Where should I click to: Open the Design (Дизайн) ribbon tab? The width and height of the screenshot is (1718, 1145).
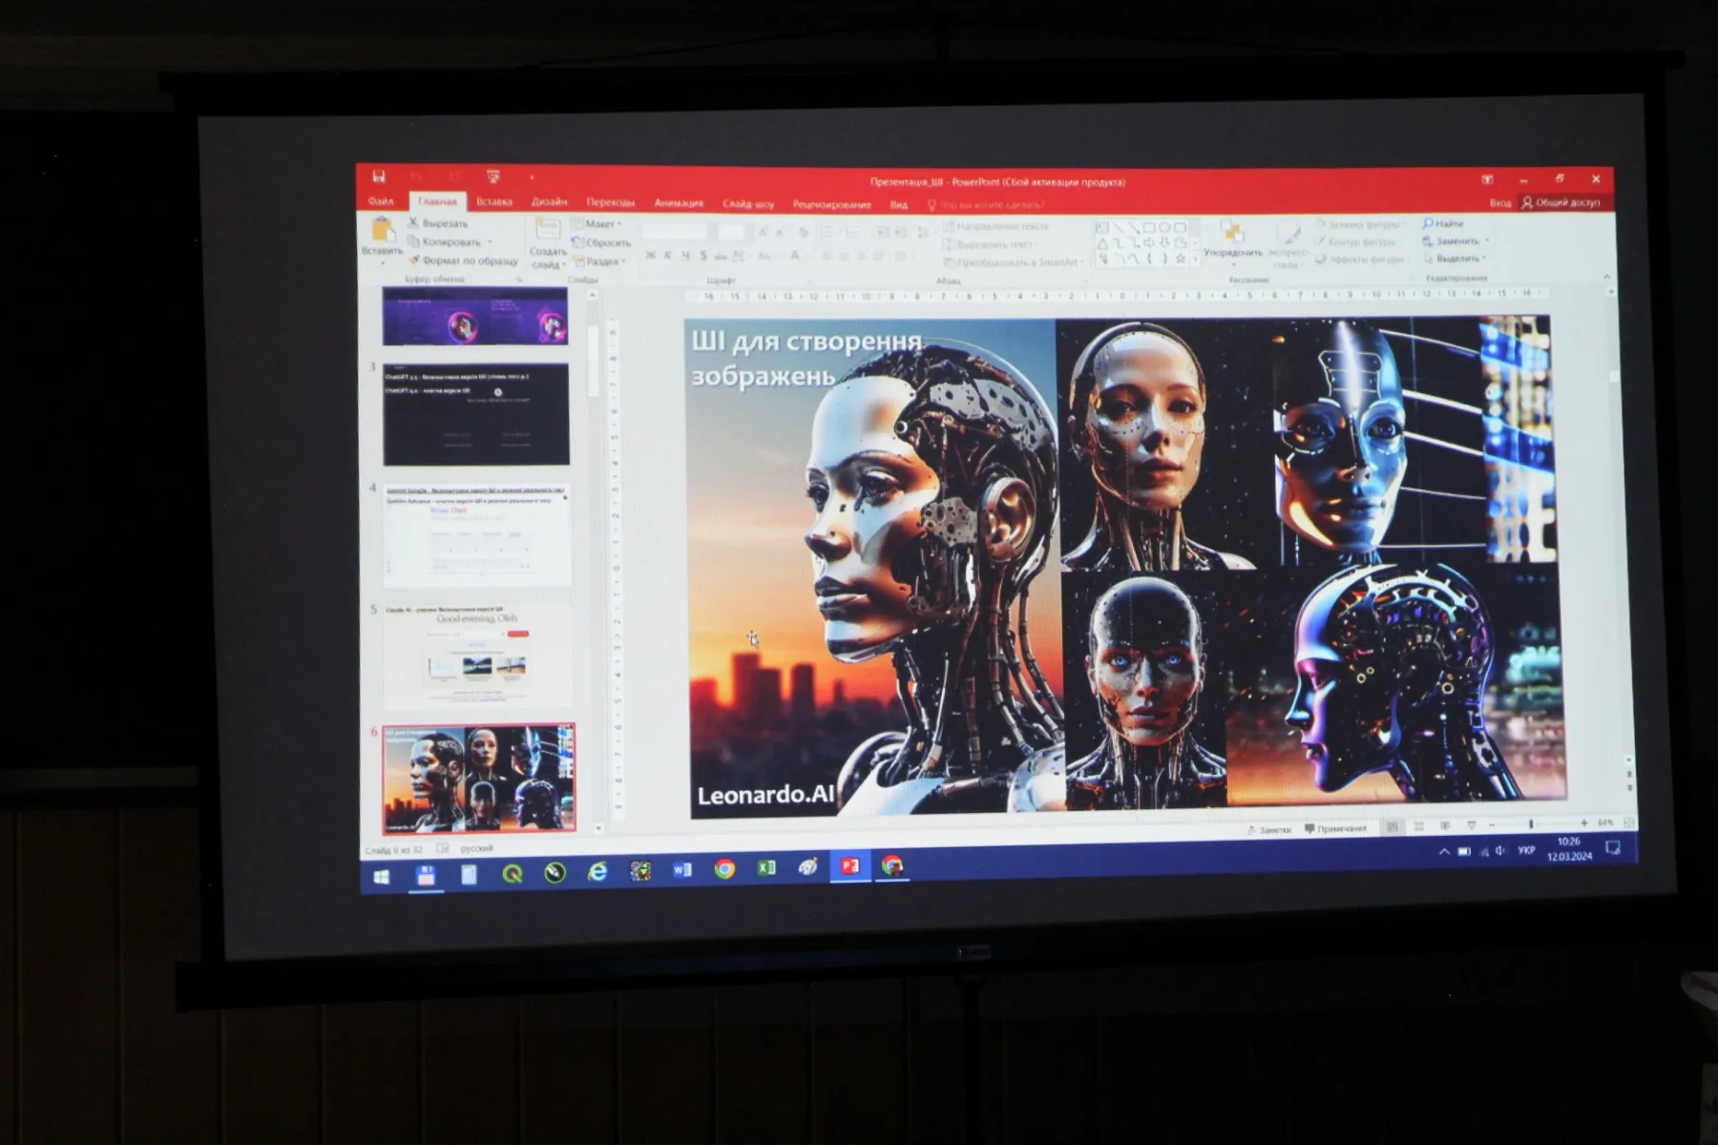549,202
